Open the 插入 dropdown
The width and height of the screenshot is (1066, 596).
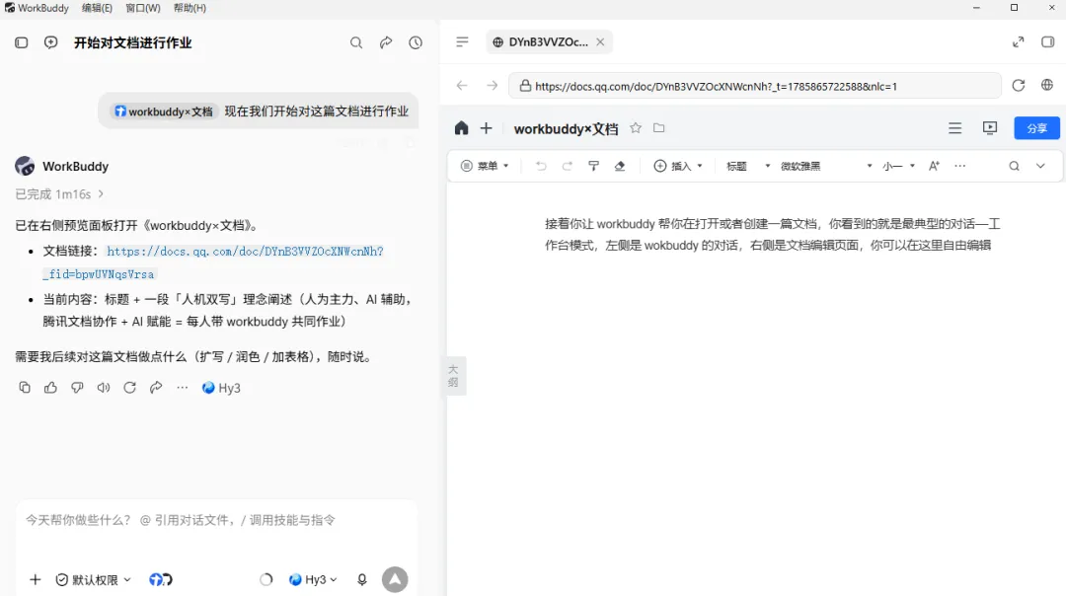coord(678,166)
